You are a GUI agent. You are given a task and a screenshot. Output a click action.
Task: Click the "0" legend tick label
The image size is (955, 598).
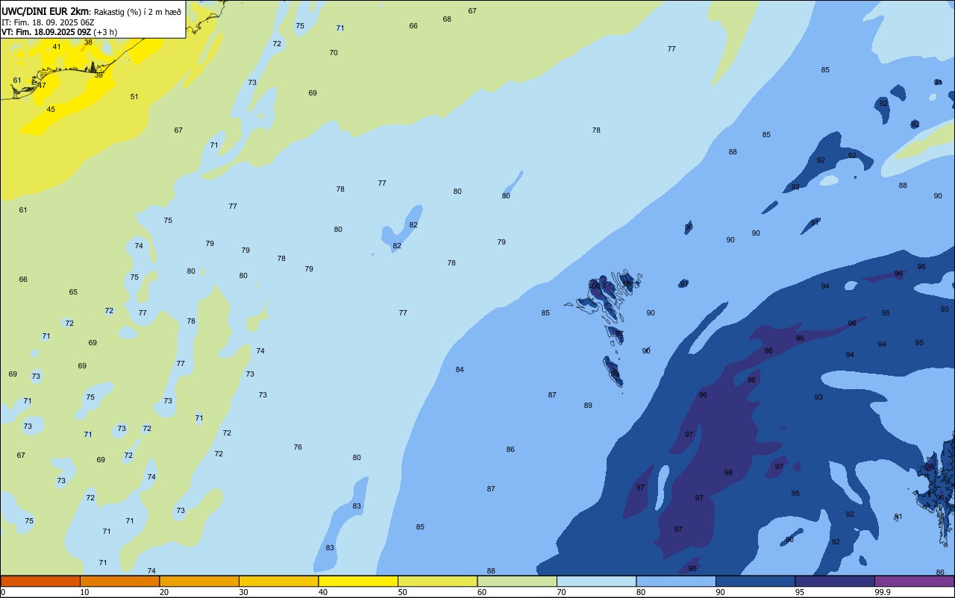(3, 592)
